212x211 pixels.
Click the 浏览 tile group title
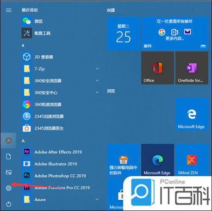(x=111, y=91)
